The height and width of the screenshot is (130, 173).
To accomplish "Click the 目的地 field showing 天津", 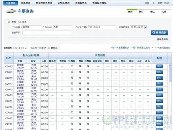I will (62, 27).
